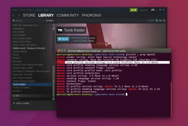The height and width of the screenshot is (126, 188).
Task: Select Spec Ops: The Line
Action: pyautogui.click(x=23, y=75)
